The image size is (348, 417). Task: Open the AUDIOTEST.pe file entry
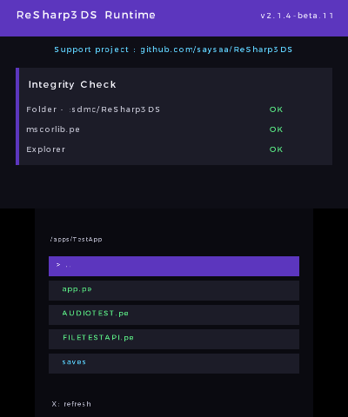[174, 314]
